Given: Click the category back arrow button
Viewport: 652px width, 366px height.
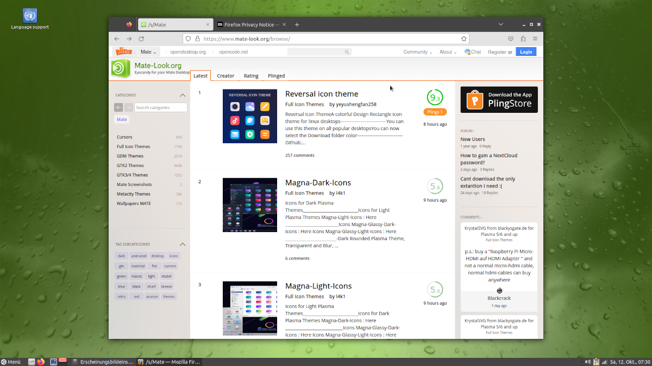Looking at the screenshot, I should coord(118,107).
